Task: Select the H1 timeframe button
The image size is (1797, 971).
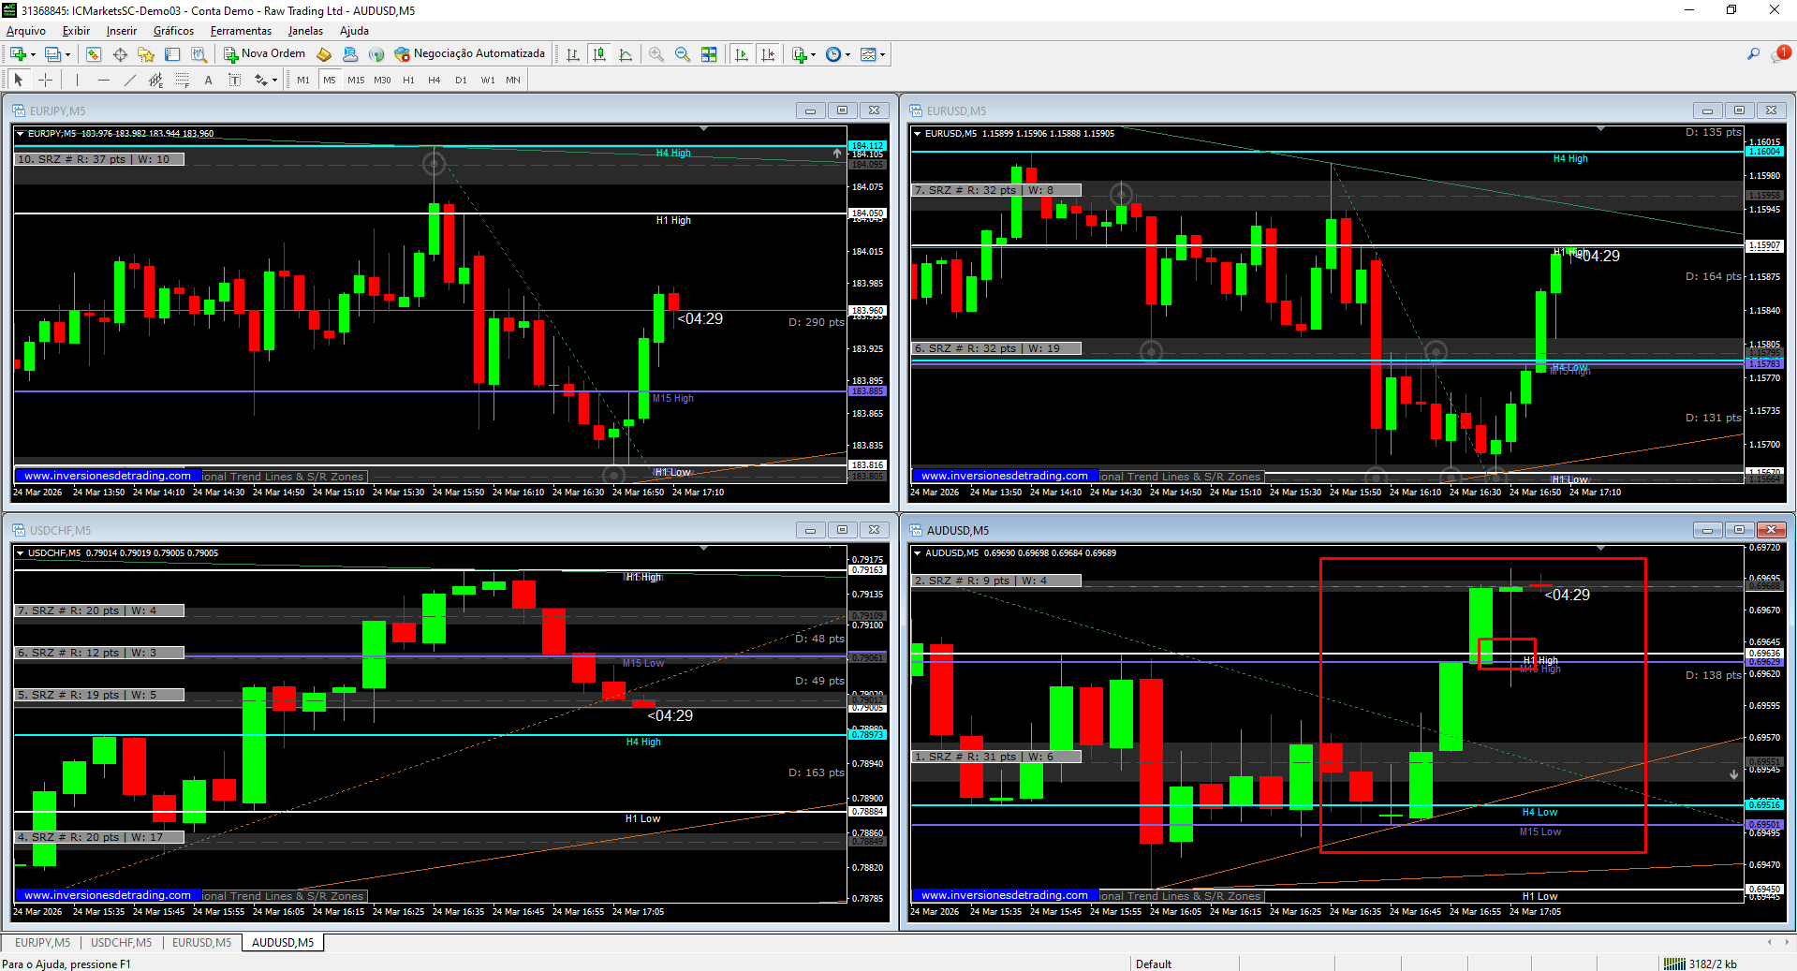Action: tap(408, 81)
